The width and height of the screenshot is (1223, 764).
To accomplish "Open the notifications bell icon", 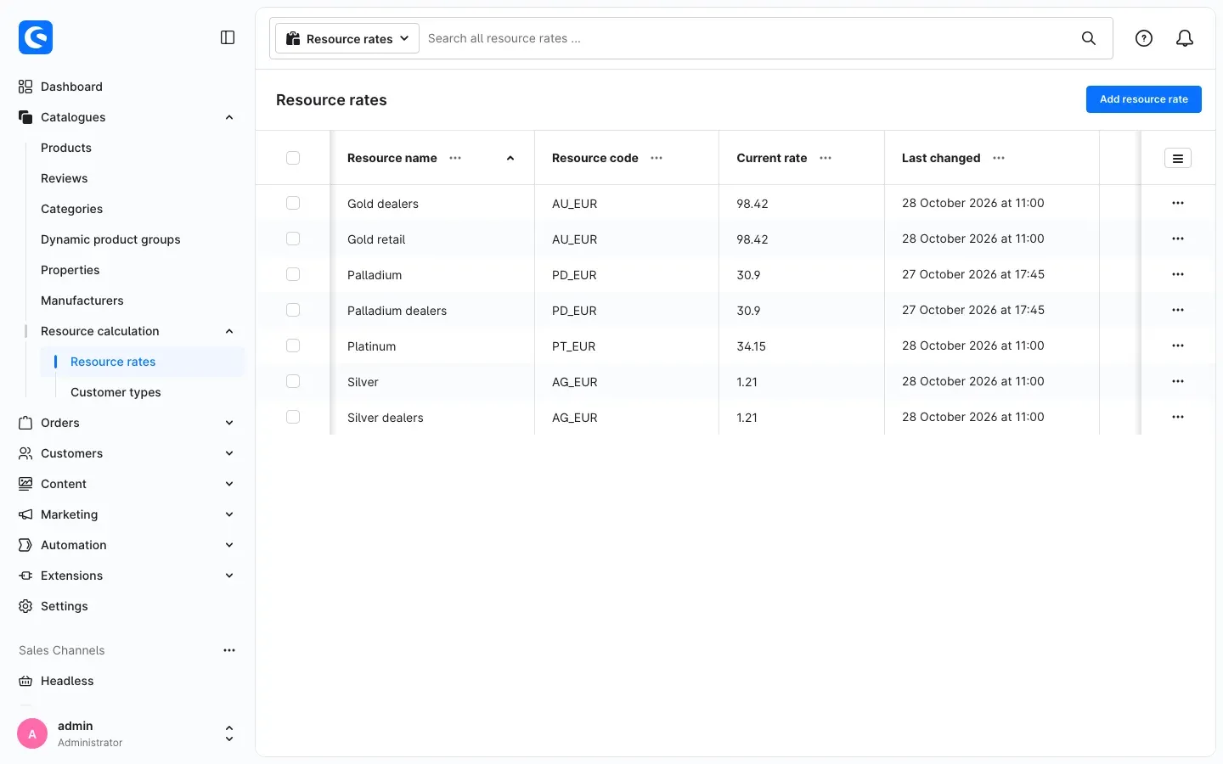I will click(x=1185, y=38).
